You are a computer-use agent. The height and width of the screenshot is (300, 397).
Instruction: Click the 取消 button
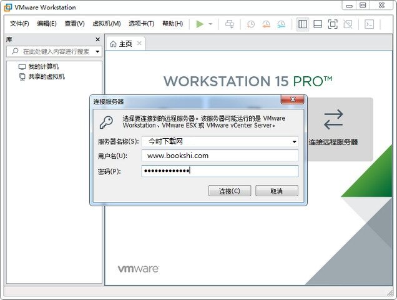pos(277,191)
